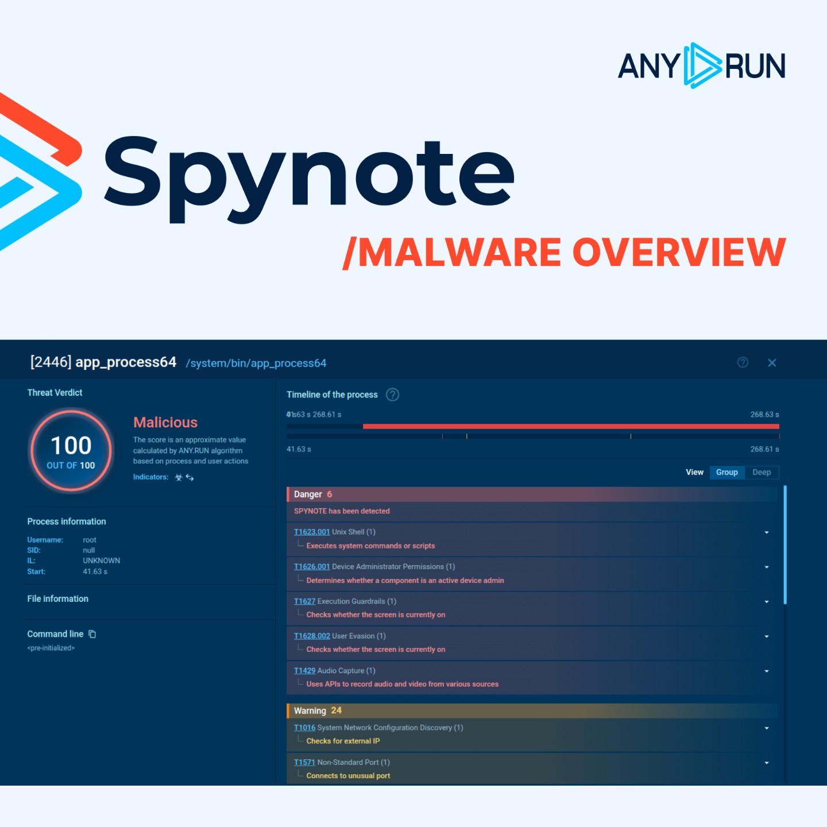Expand the Execution Guardrails entry arrow
Screen dimensions: 827x827
(767, 602)
